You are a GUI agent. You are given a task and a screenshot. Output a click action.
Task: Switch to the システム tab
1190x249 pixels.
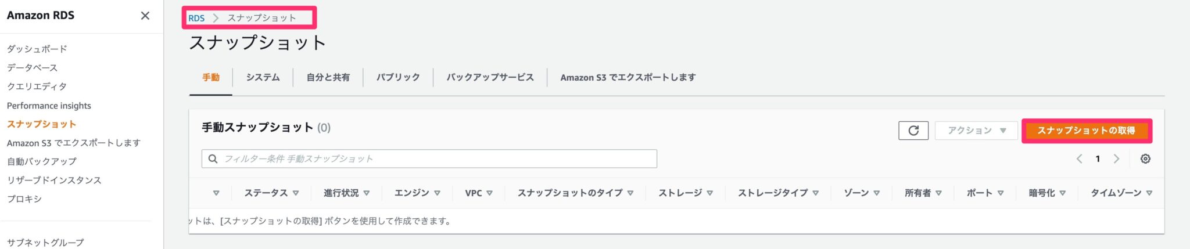263,77
